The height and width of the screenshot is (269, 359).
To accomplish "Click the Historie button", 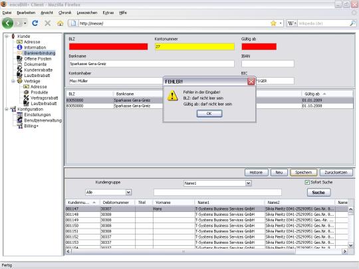I will click(256, 173).
